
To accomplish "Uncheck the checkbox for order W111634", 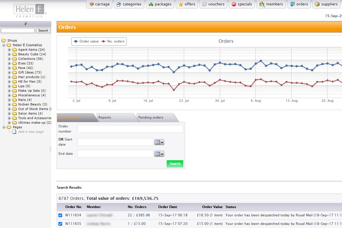I will [60, 215].
